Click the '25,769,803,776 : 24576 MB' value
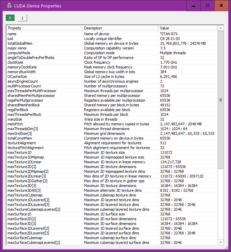 183,43
